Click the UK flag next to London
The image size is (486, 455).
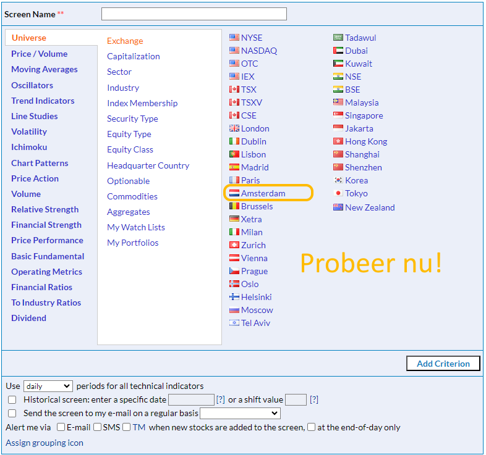pyautogui.click(x=234, y=128)
